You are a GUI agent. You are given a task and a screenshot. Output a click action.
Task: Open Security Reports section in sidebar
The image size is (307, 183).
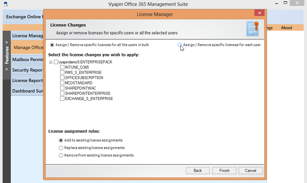point(27,70)
